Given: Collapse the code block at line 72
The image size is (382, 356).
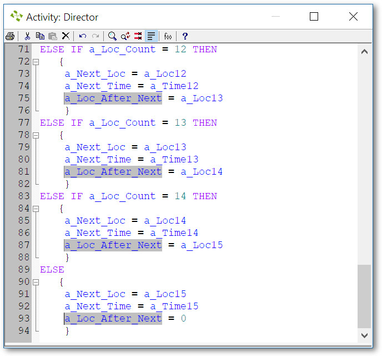Looking at the screenshot, I should [x=36, y=62].
